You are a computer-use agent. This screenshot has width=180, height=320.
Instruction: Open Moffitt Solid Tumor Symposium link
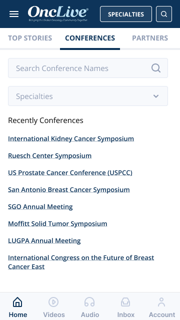click(57, 224)
